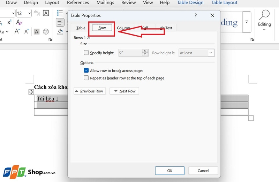Apply superscript formatting
Viewport: 279px width, 182px height.
click(9, 22)
